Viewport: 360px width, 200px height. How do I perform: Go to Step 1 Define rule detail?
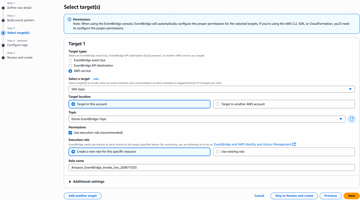tap(19, 8)
